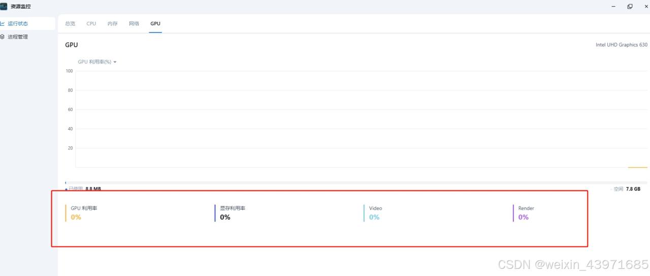Screen dimensions: 650x276
Task: Click the Intel UHD Graphics 630 label
Action: (x=622, y=45)
